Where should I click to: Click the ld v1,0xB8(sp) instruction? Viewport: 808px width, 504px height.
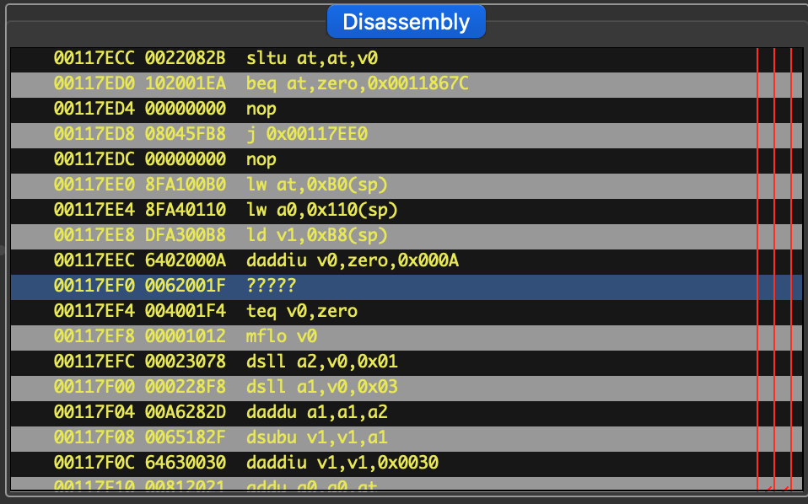tap(315, 235)
